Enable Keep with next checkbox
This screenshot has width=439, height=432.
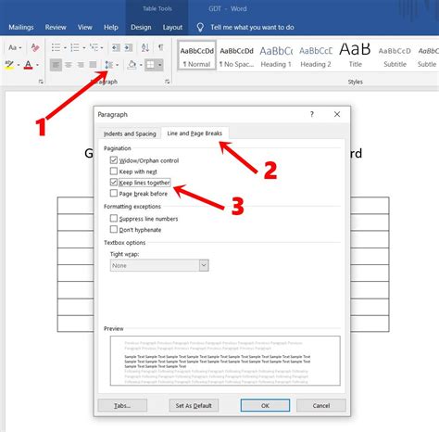point(114,172)
